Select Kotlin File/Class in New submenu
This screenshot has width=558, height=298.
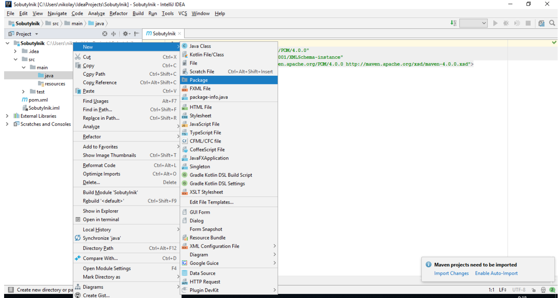(x=229, y=54)
